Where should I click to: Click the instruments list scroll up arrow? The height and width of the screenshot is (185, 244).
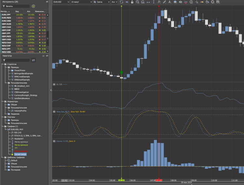[x=47, y=15]
